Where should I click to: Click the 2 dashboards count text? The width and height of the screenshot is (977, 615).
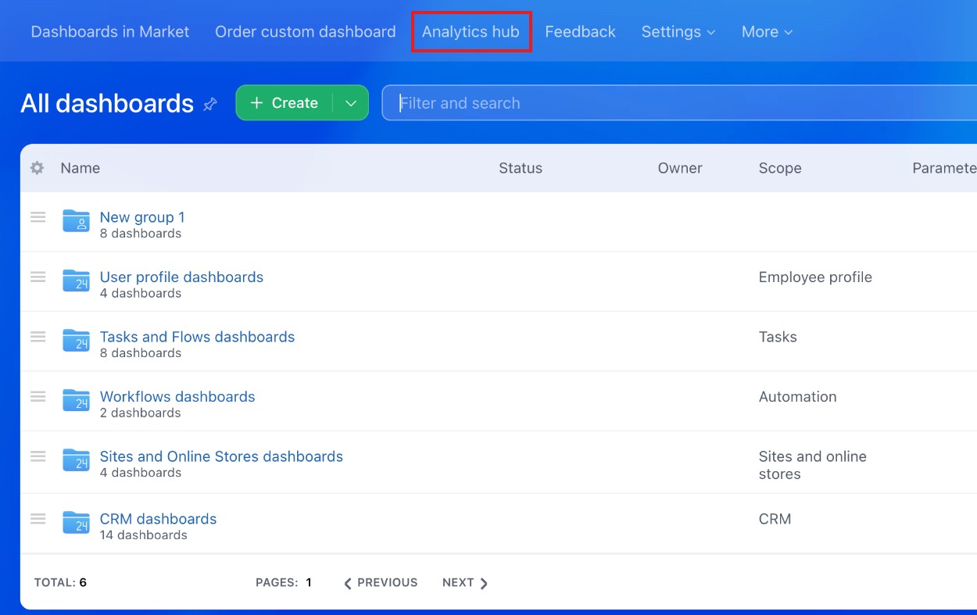coord(141,413)
